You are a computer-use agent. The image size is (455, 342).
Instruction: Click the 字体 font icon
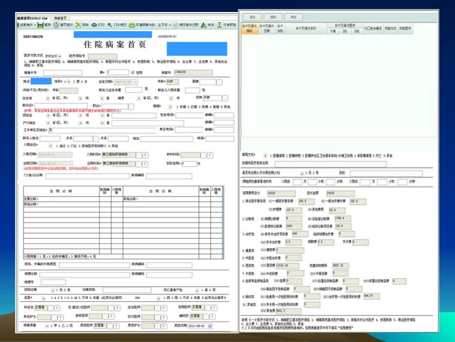tap(204, 24)
